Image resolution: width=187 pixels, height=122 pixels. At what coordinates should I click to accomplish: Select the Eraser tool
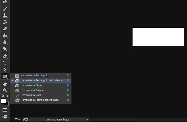[5, 29]
